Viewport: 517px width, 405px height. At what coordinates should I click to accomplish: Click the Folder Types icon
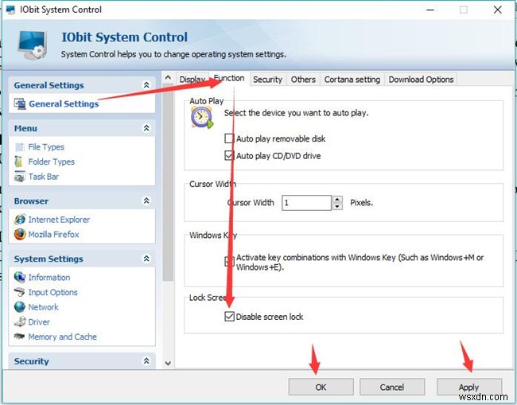point(18,162)
